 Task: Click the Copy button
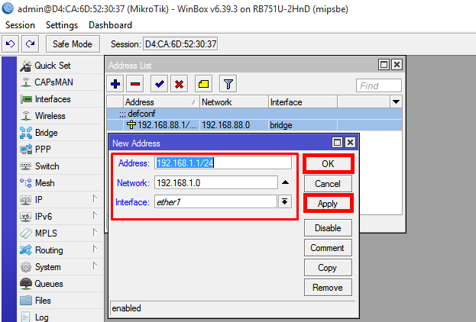click(328, 268)
